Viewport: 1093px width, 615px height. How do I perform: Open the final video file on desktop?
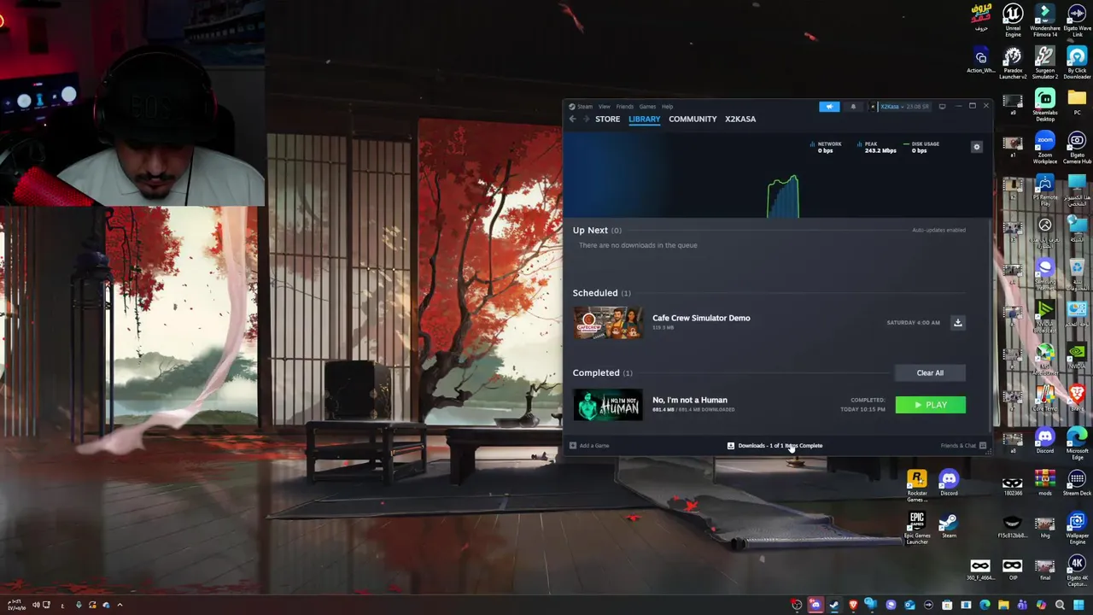point(1045,569)
